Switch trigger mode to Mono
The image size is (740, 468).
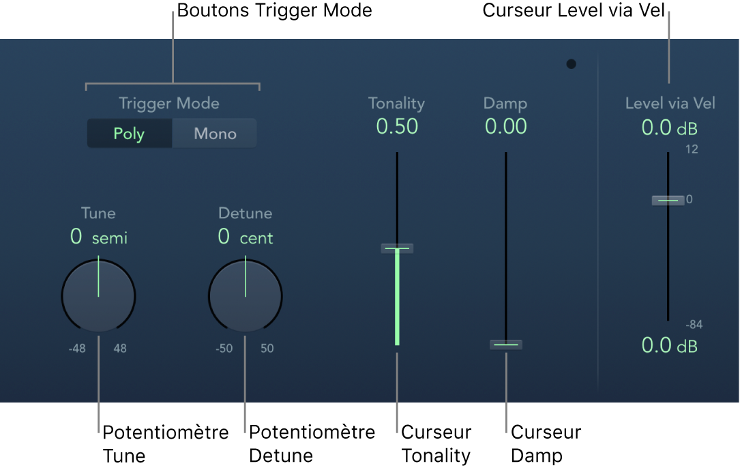click(215, 134)
